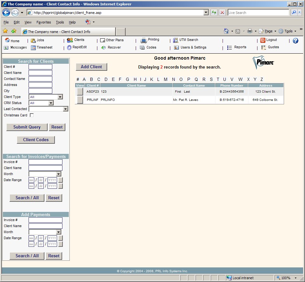Image resolution: width=305 pixels, height=282 pixels.
Task: Click the browser Back arrow
Action: pos(6,13)
